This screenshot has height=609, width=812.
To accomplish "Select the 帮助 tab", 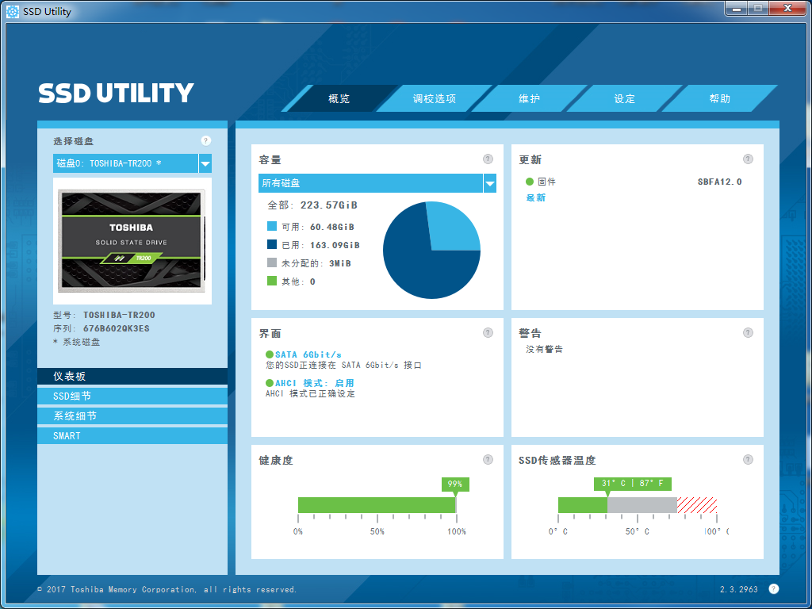I will click(719, 99).
